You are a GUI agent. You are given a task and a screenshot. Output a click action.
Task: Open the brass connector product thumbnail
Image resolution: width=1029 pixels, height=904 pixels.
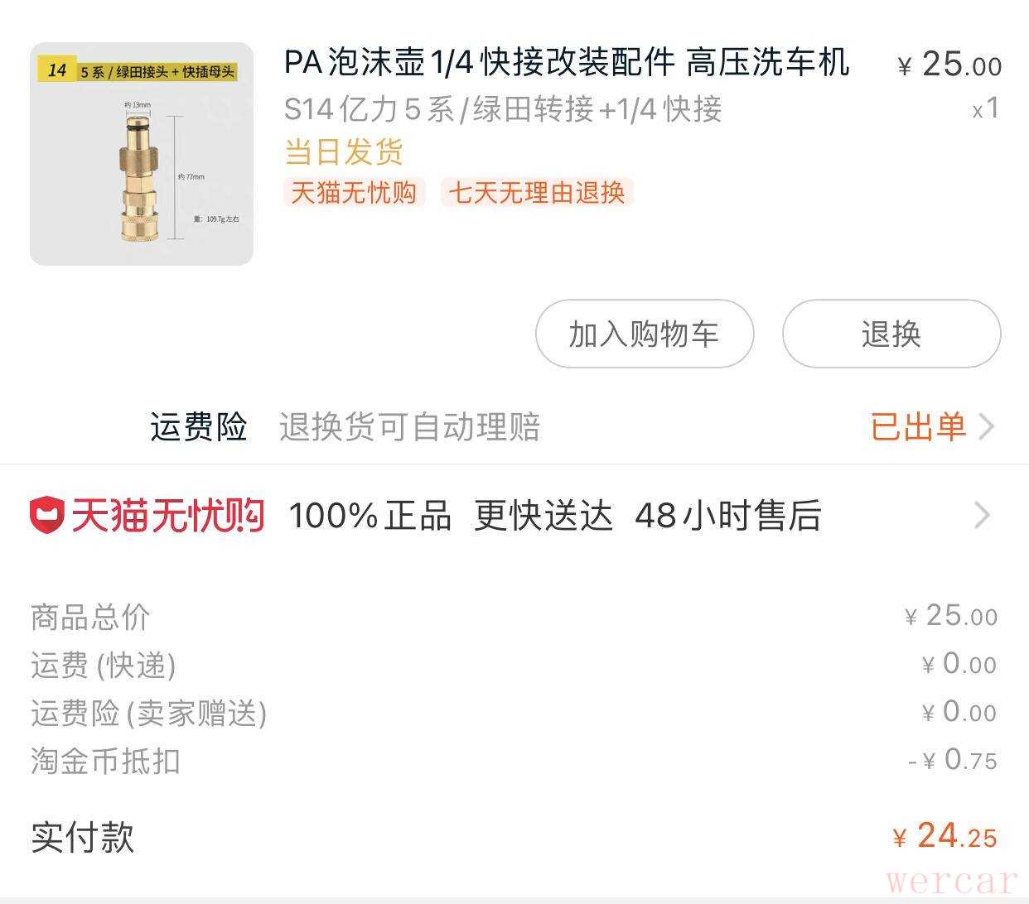tap(142, 154)
